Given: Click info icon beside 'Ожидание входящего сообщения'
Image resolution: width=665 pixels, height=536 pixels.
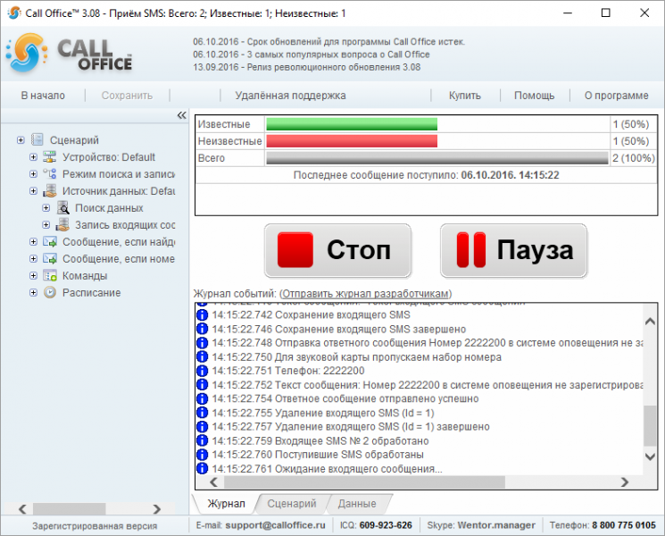Looking at the screenshot, I should 203,468.
